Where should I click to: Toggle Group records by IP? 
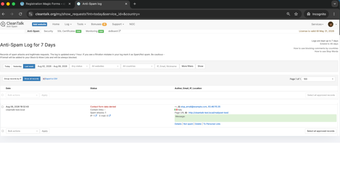[x=13, y=79]
